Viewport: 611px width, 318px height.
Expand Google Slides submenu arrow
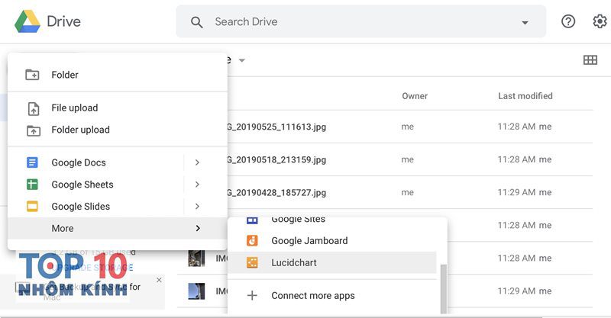(197, 206)
